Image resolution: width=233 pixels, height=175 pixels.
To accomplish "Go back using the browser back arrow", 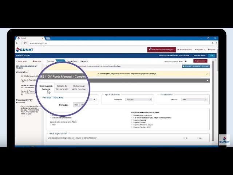I will 17,43.
